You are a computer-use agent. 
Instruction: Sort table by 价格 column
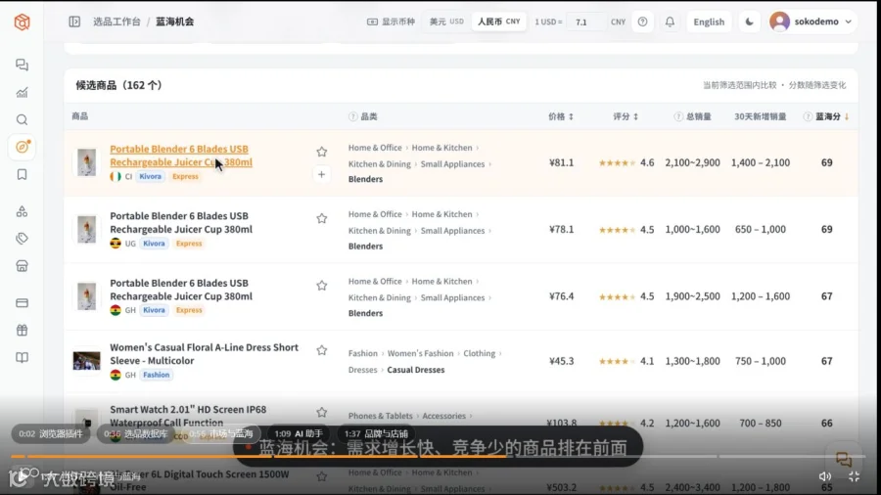click(561, 116)
